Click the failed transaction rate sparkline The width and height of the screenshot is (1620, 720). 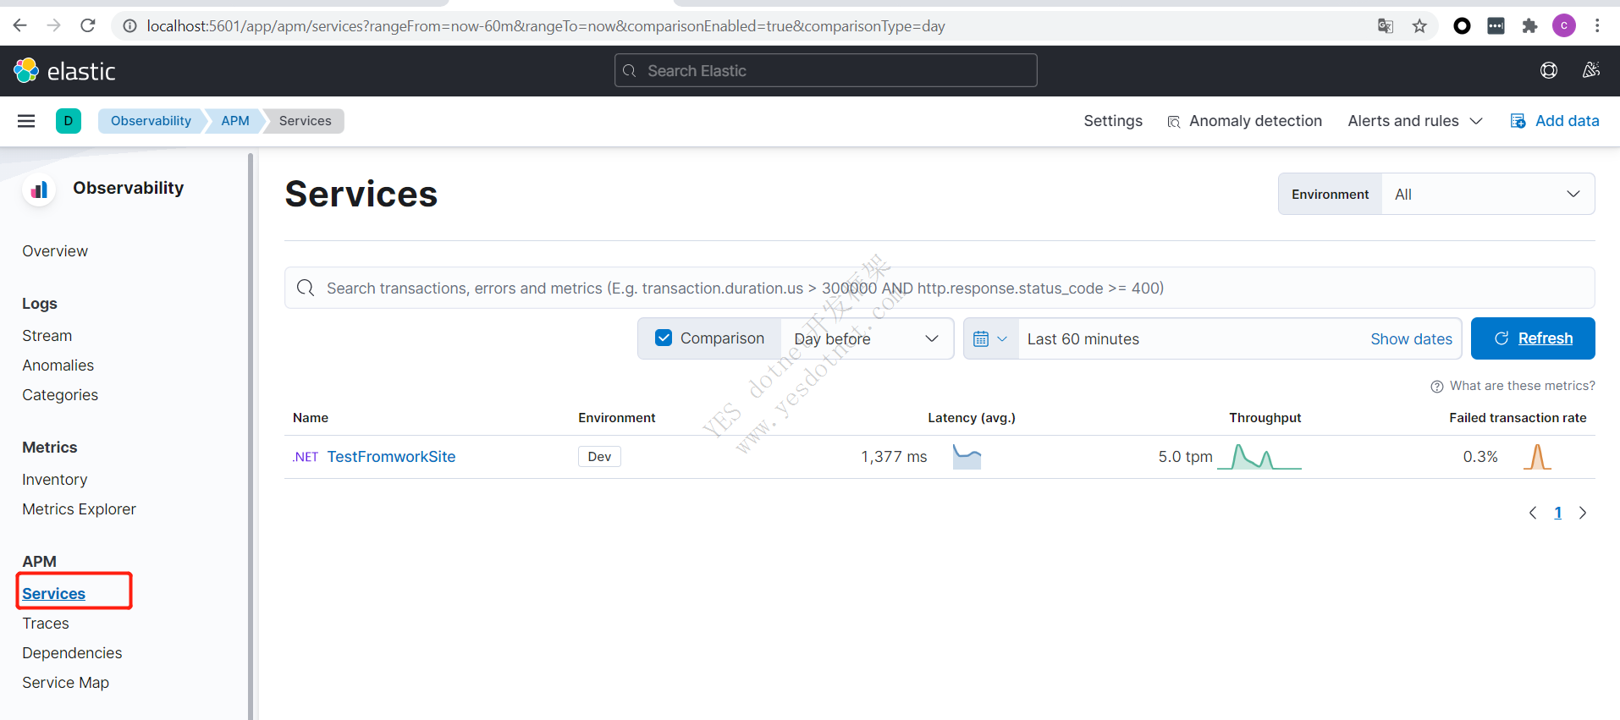[x=1537, y=457]
